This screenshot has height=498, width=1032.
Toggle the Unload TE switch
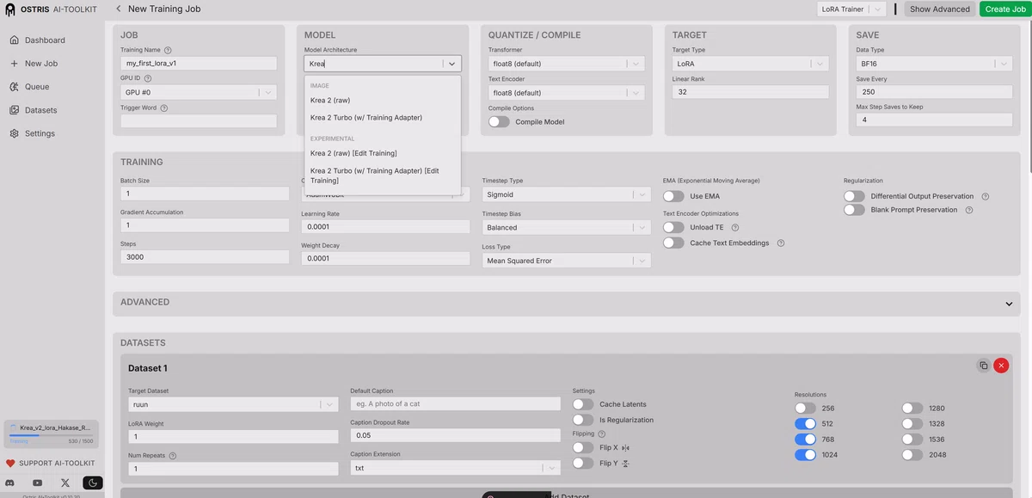point(673,227)
